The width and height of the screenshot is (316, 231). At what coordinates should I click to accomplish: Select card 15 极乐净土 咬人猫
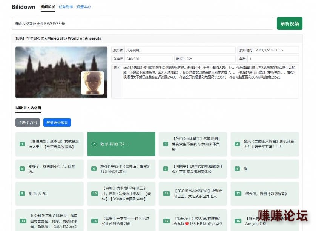[x=193, y=220]
